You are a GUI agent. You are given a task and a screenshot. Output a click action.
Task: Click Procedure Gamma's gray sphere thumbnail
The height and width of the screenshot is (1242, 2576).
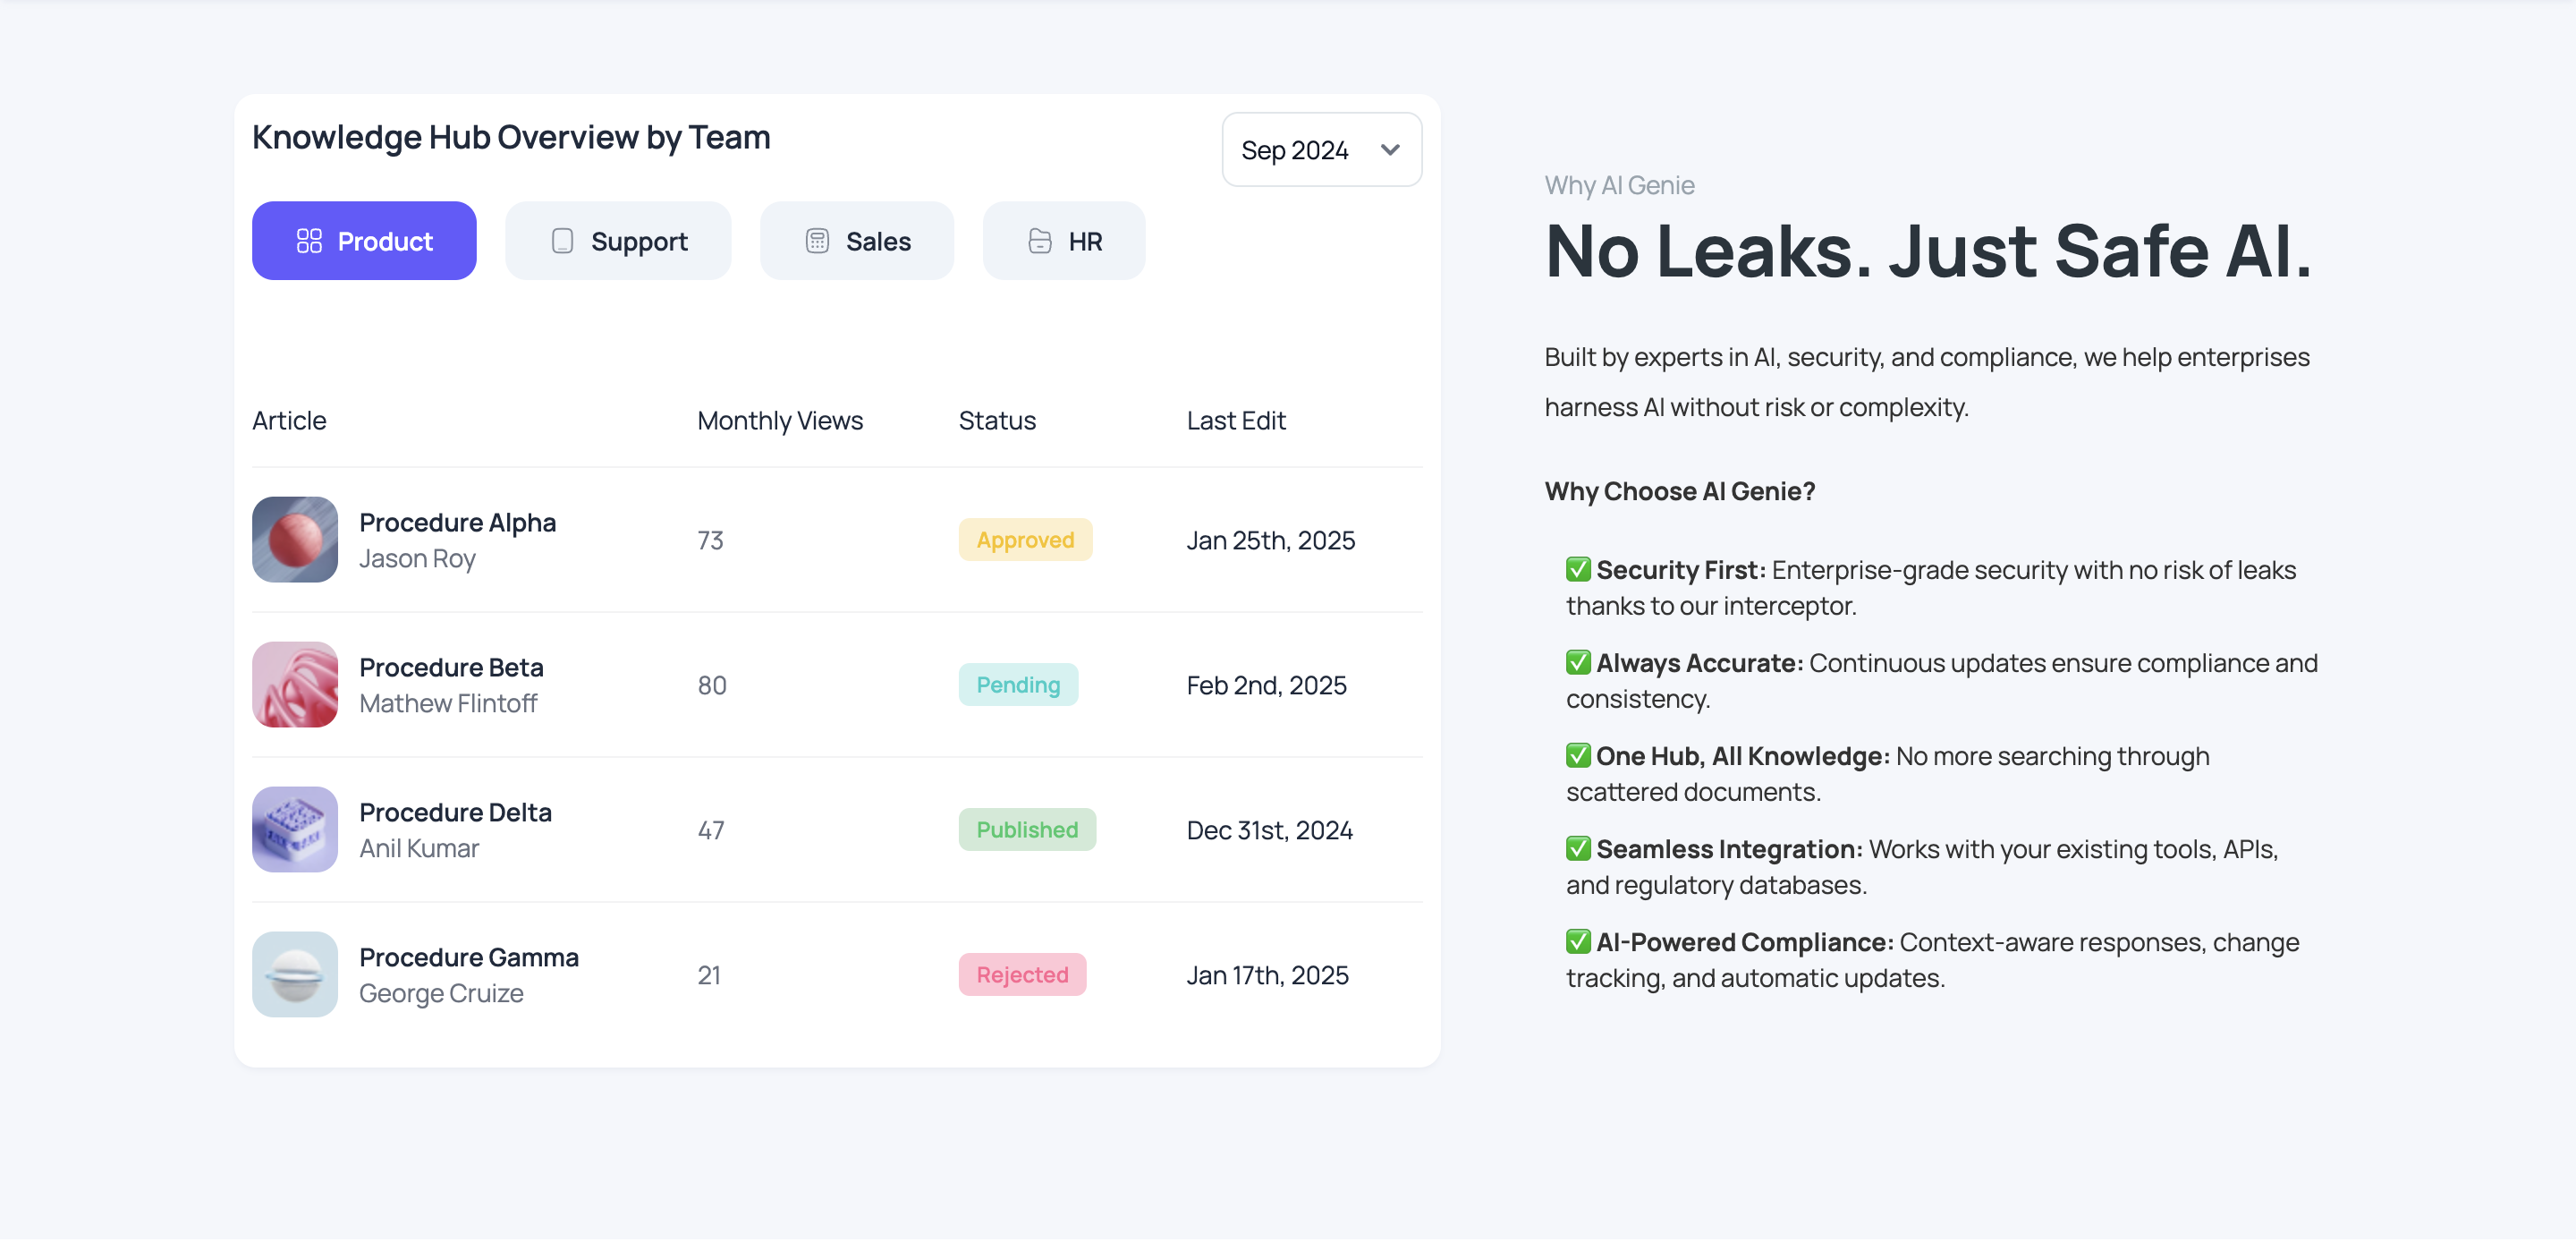coord(295,974)
